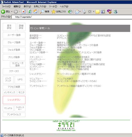Click the Refresh page icon

30,12
